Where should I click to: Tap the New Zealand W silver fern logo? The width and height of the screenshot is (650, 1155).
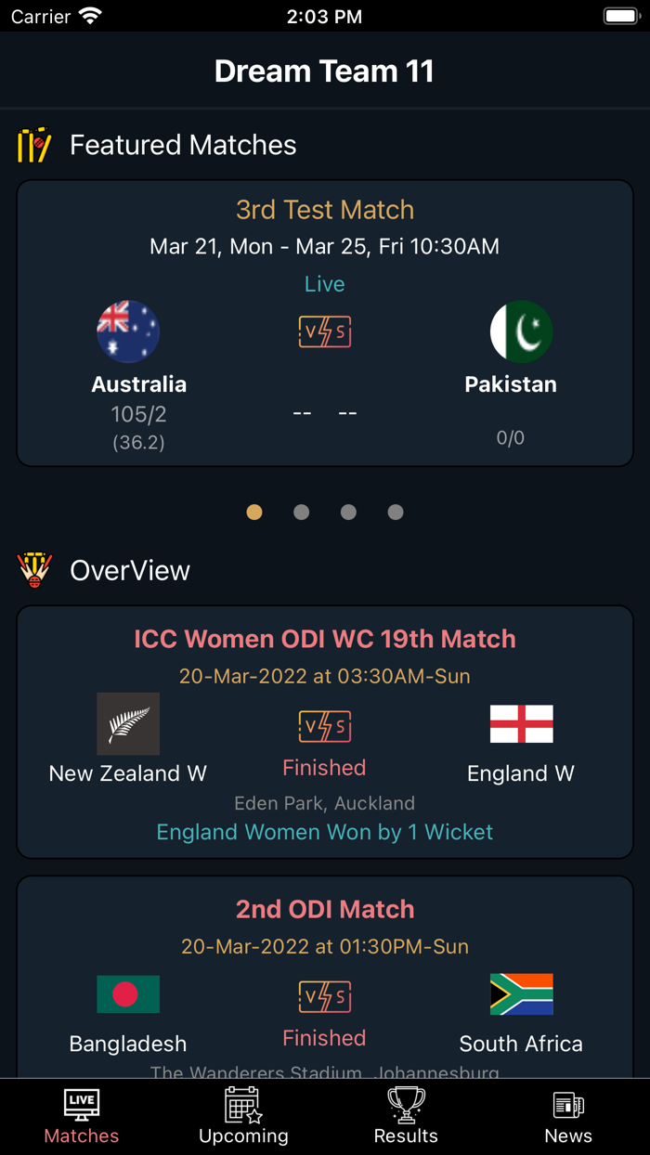[x=128, y=724]
